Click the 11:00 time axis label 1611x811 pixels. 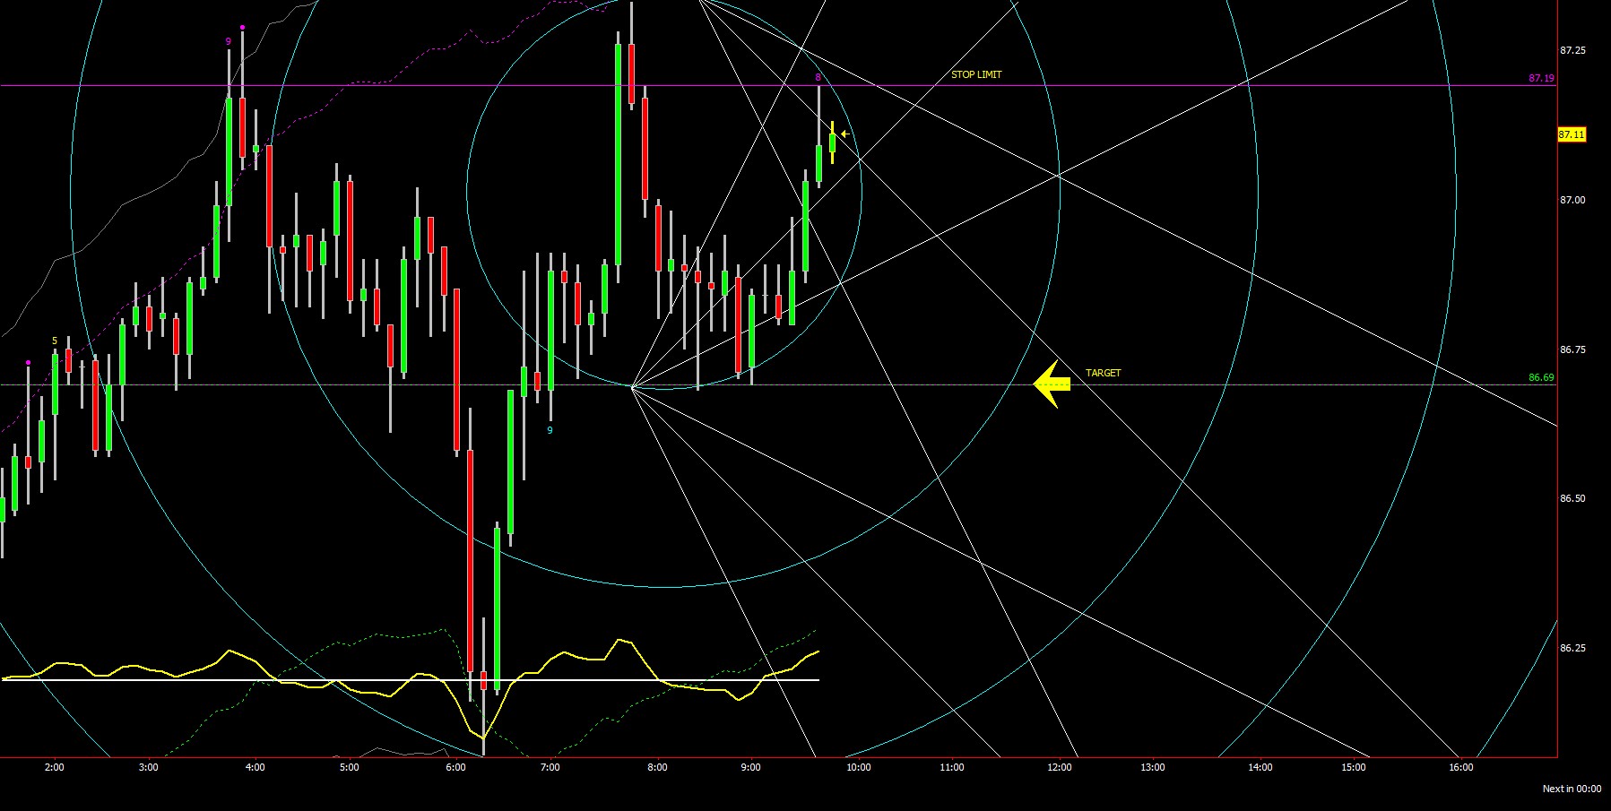coord(952,767)
